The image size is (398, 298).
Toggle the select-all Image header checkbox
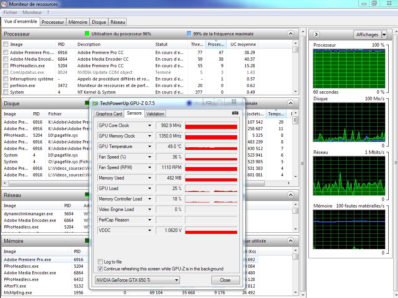(x=5, y=44)
